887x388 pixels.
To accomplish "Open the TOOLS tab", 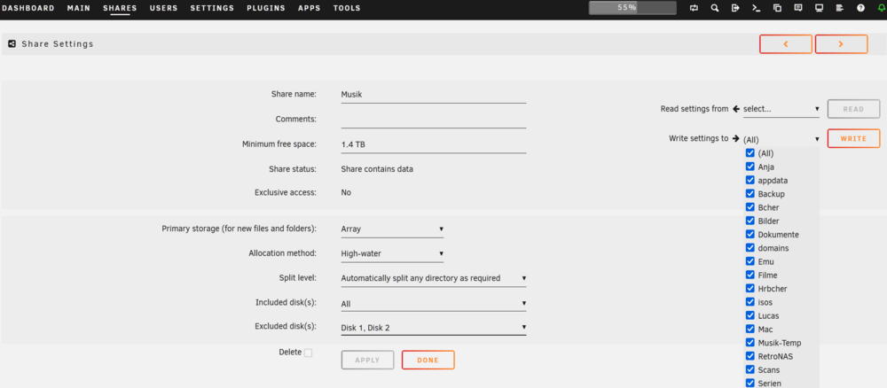I will pos(347,8).
